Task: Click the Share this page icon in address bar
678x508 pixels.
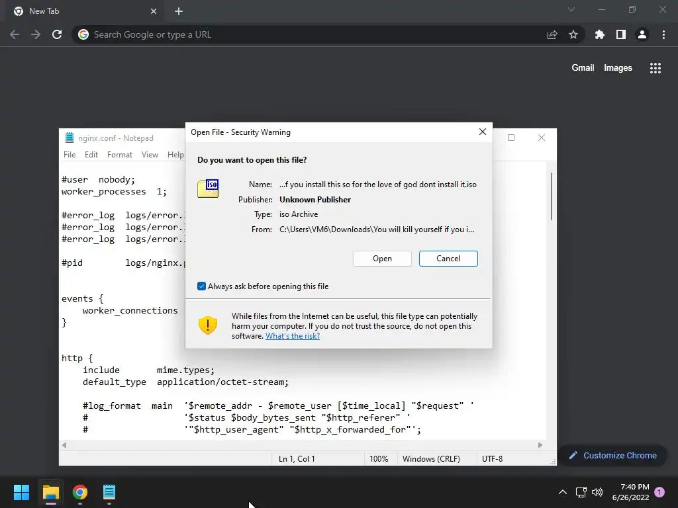Action: click(x=552, y=34)
